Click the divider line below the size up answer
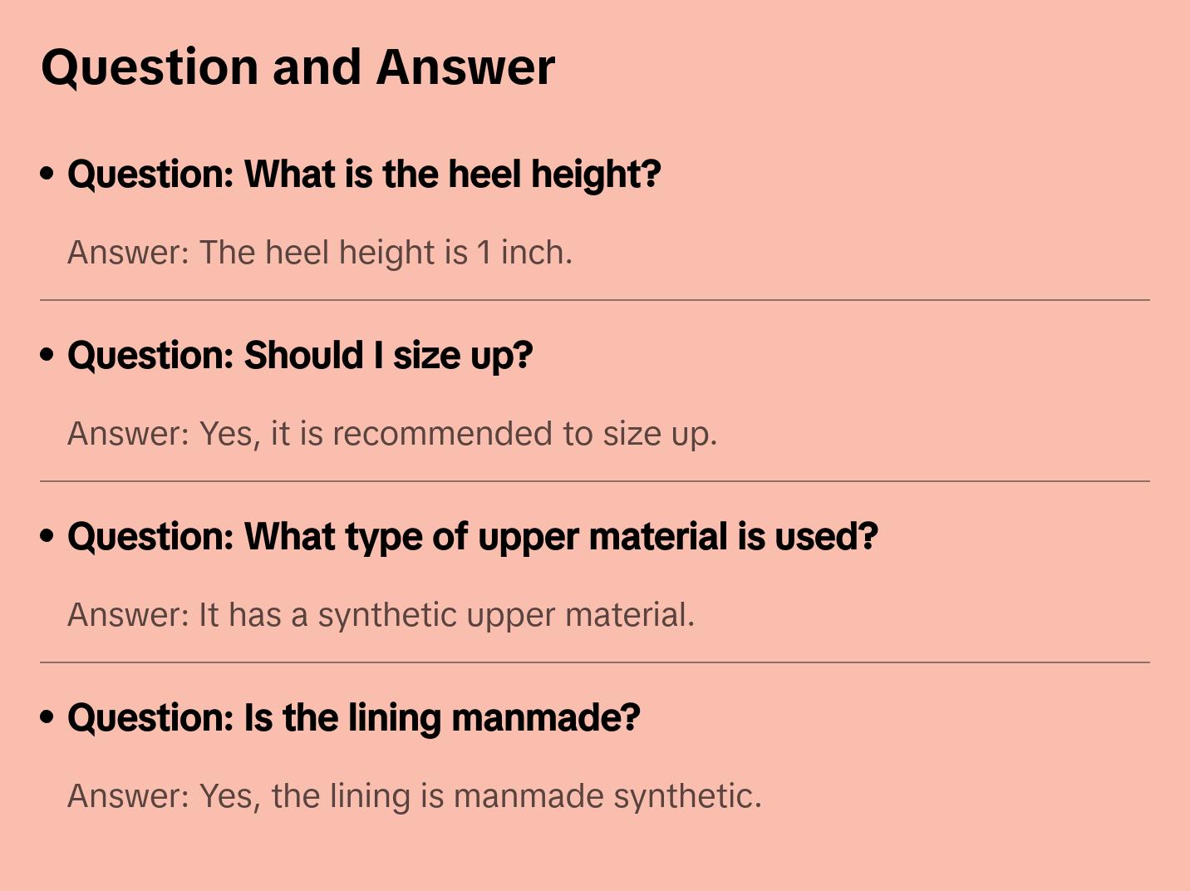Viewport: 1190px width, 891px height. click(595, 481)
